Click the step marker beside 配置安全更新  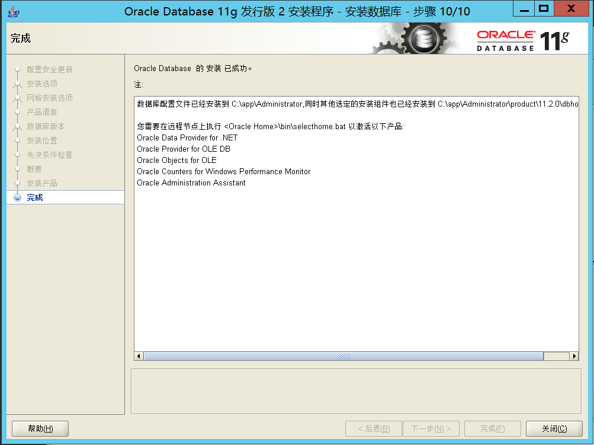tap(17, 69)
